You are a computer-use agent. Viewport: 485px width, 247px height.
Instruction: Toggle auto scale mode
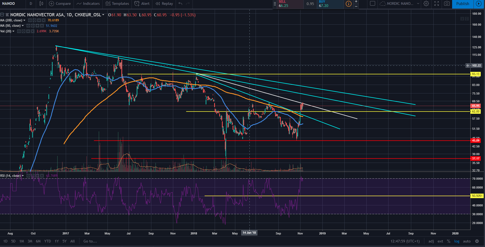tap(467, 241)
